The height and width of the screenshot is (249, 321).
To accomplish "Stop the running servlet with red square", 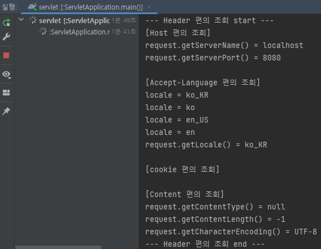I will coord(6,55).
